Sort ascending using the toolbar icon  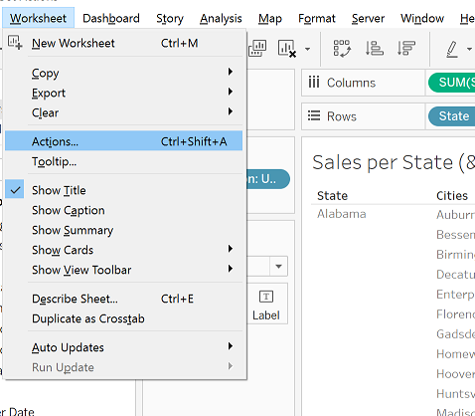click(375, 48)
